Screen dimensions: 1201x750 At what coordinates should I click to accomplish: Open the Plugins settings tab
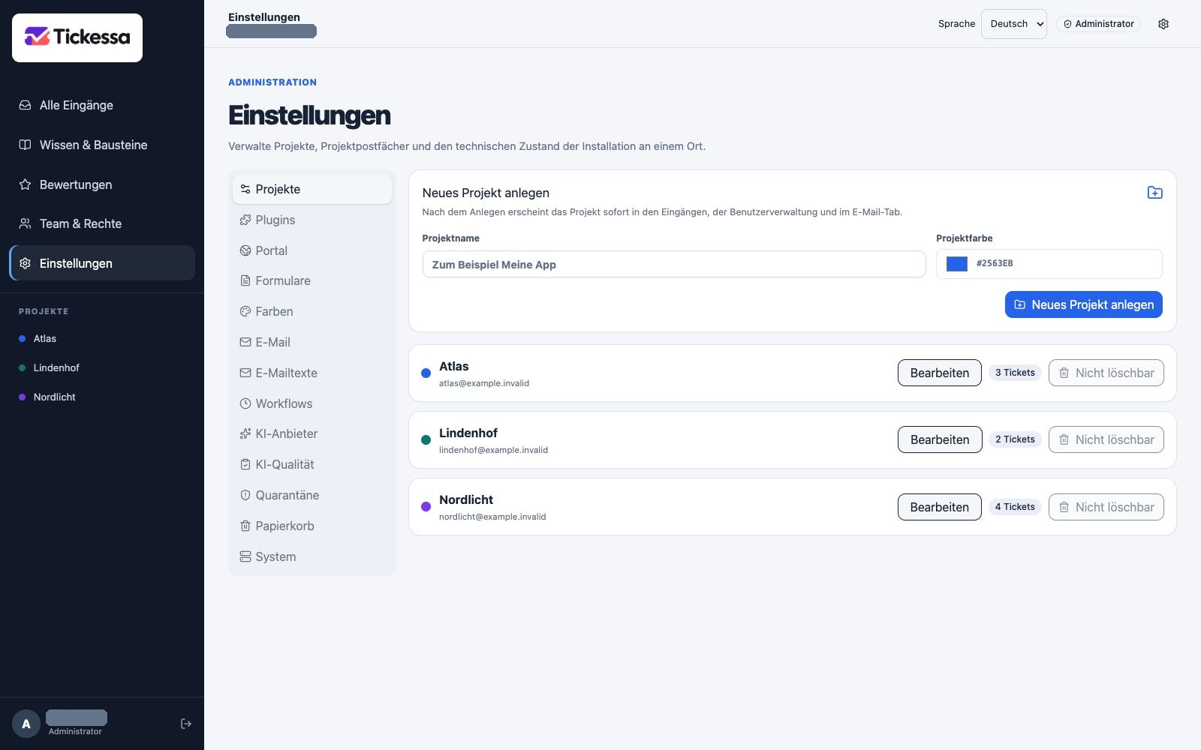tap(312, 220)
